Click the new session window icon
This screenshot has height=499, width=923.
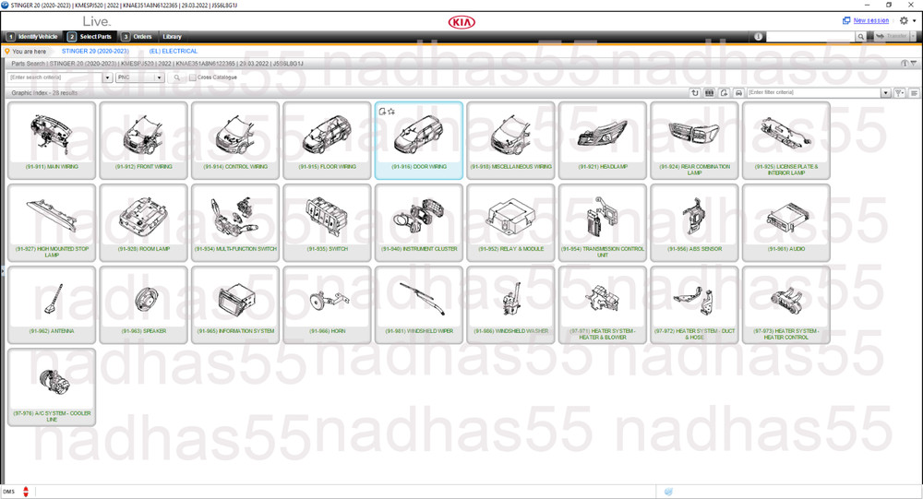(846, 20)
